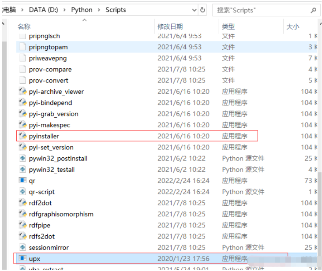The width and height of the screenshot is (322, 271).
Task: Click the search magnifier icon
Action: [x=313, y=10]
